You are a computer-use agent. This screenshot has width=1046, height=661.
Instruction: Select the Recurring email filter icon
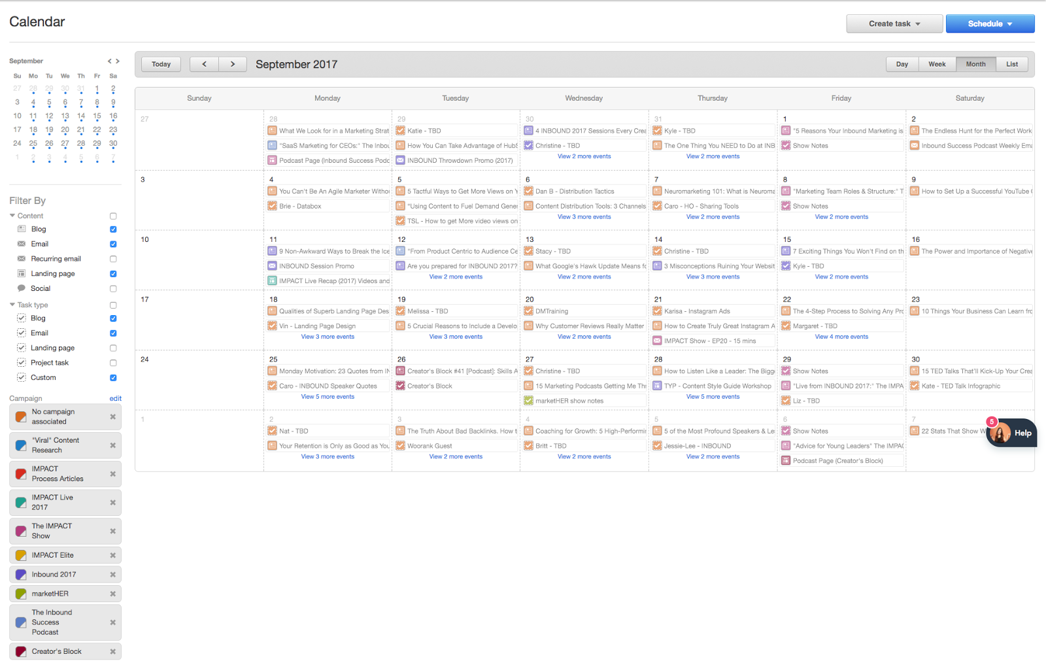pos(22,258)
